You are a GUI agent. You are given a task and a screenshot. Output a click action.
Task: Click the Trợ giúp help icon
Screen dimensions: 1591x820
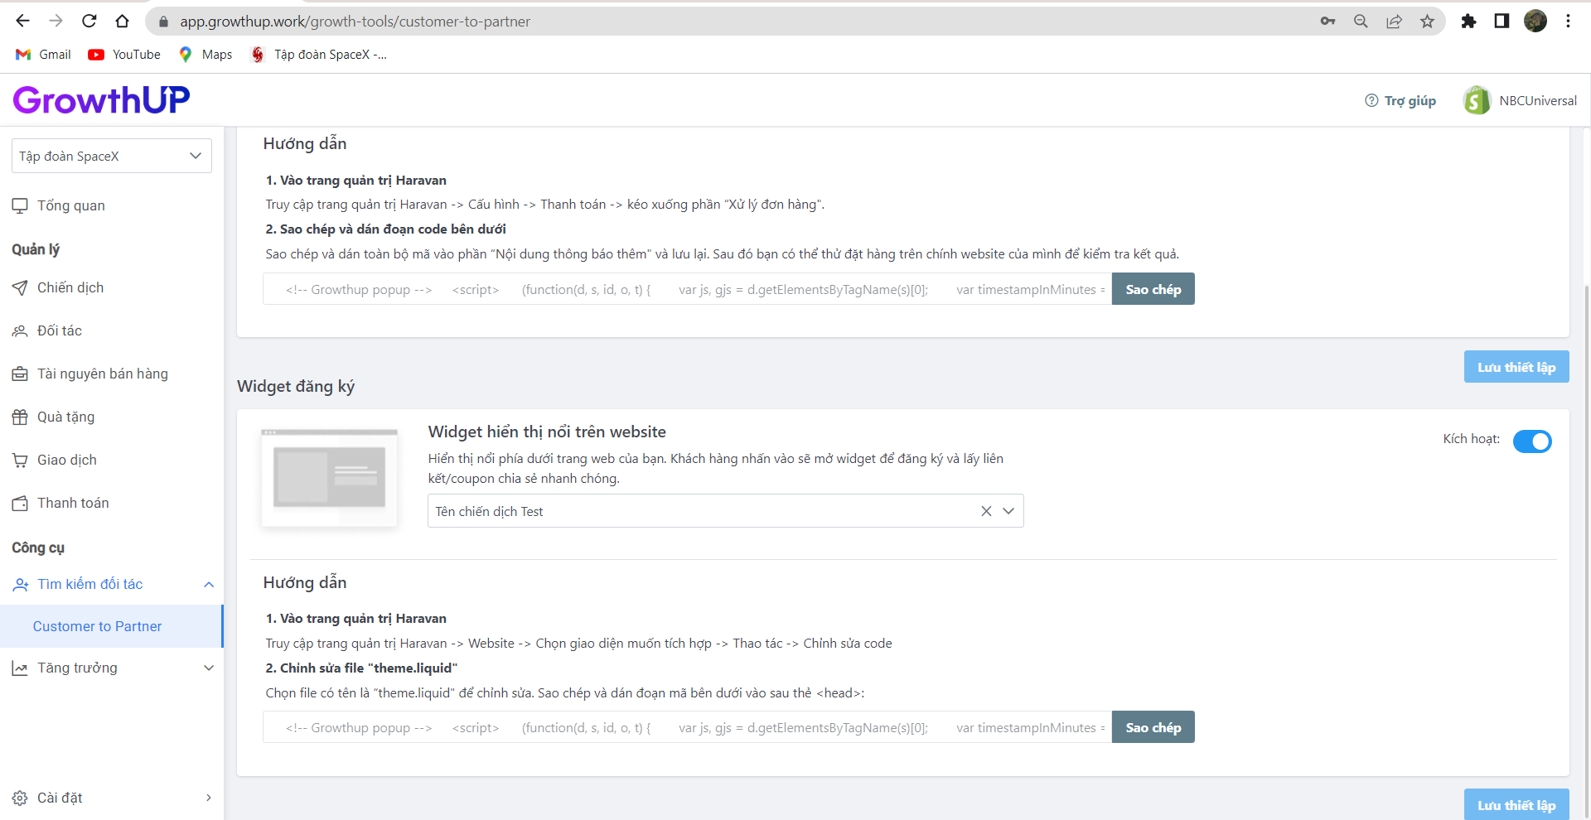click(1371, 100)
